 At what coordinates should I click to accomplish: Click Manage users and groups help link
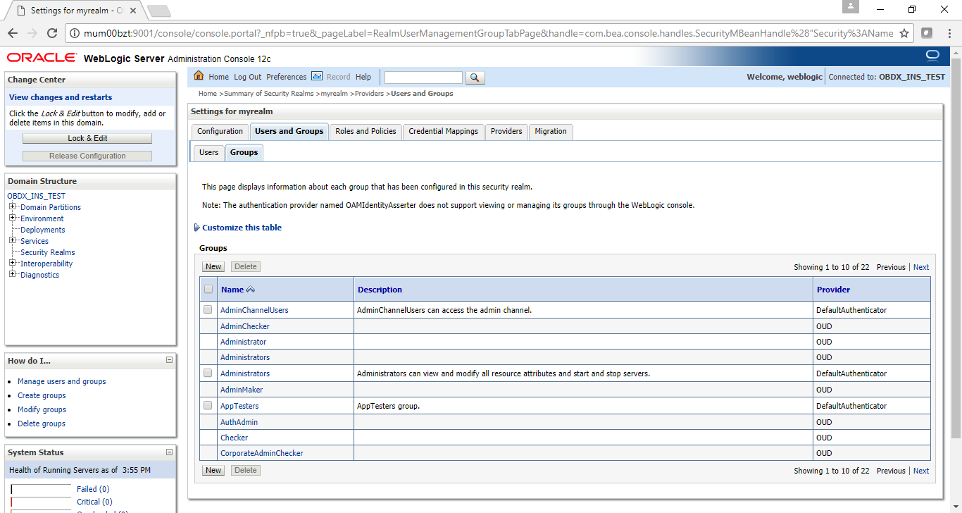coord(61,381)
